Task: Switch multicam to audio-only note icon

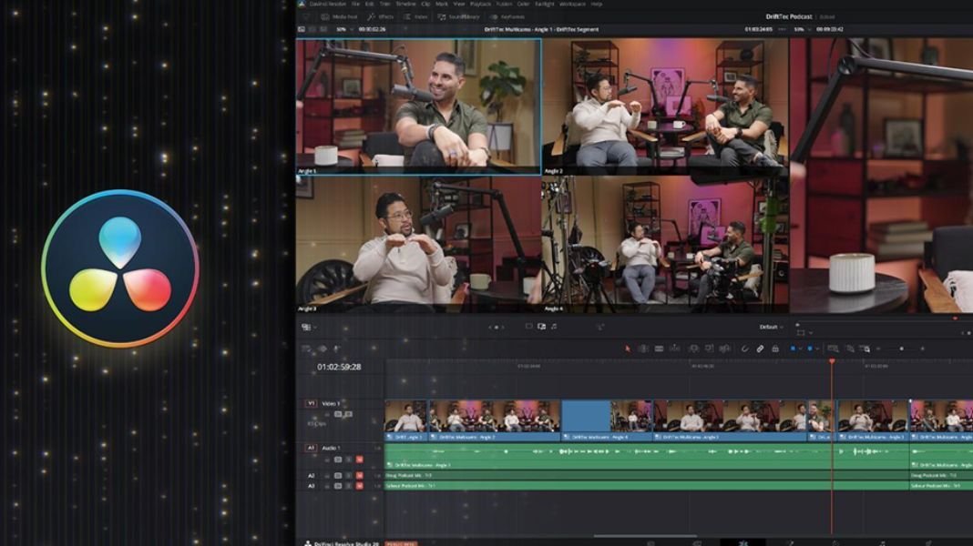Action: tap(554, 327)
